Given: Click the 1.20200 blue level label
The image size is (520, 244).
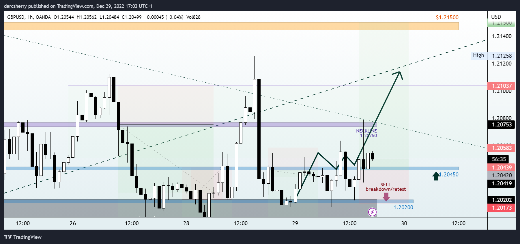Looking at the screenshot, I should (x=403, y=207).
